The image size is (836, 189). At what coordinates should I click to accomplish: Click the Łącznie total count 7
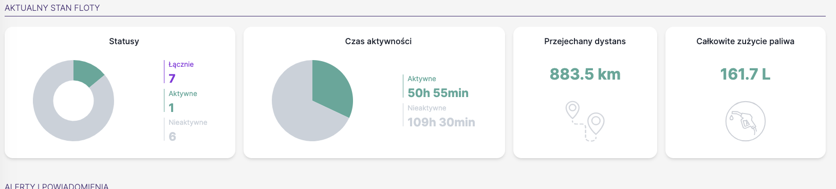coord(172,79)
